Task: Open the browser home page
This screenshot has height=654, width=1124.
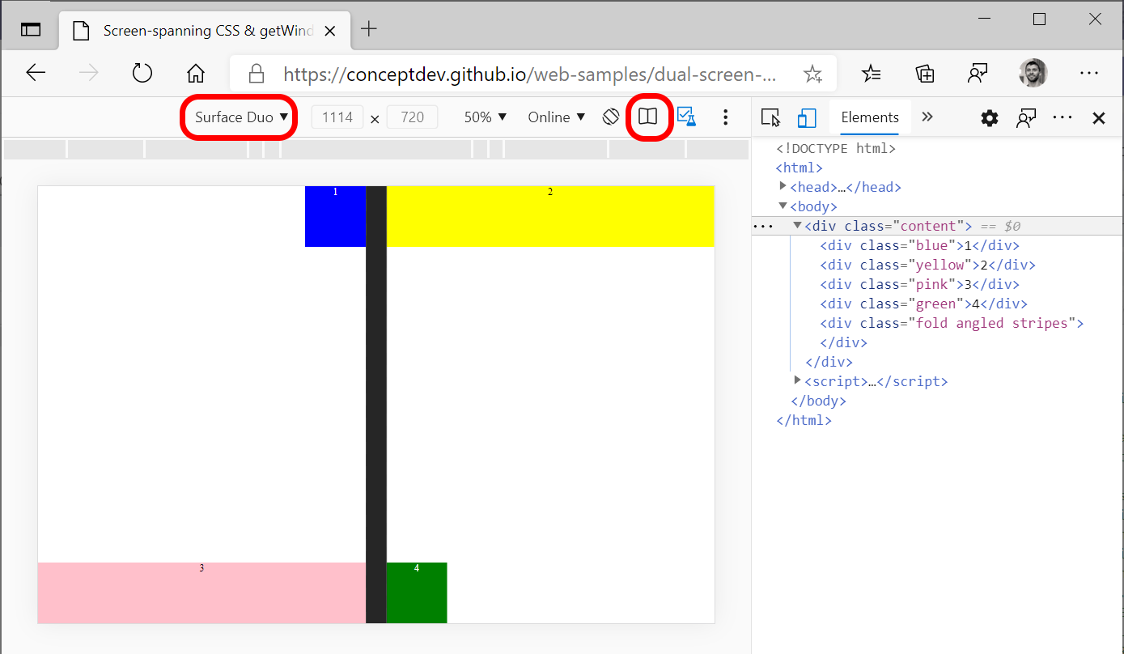Action: pos(196,74)
